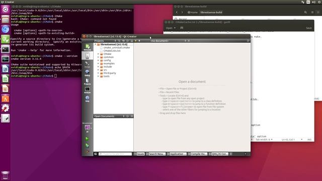Click the green Run button

[x=87, y=139]
